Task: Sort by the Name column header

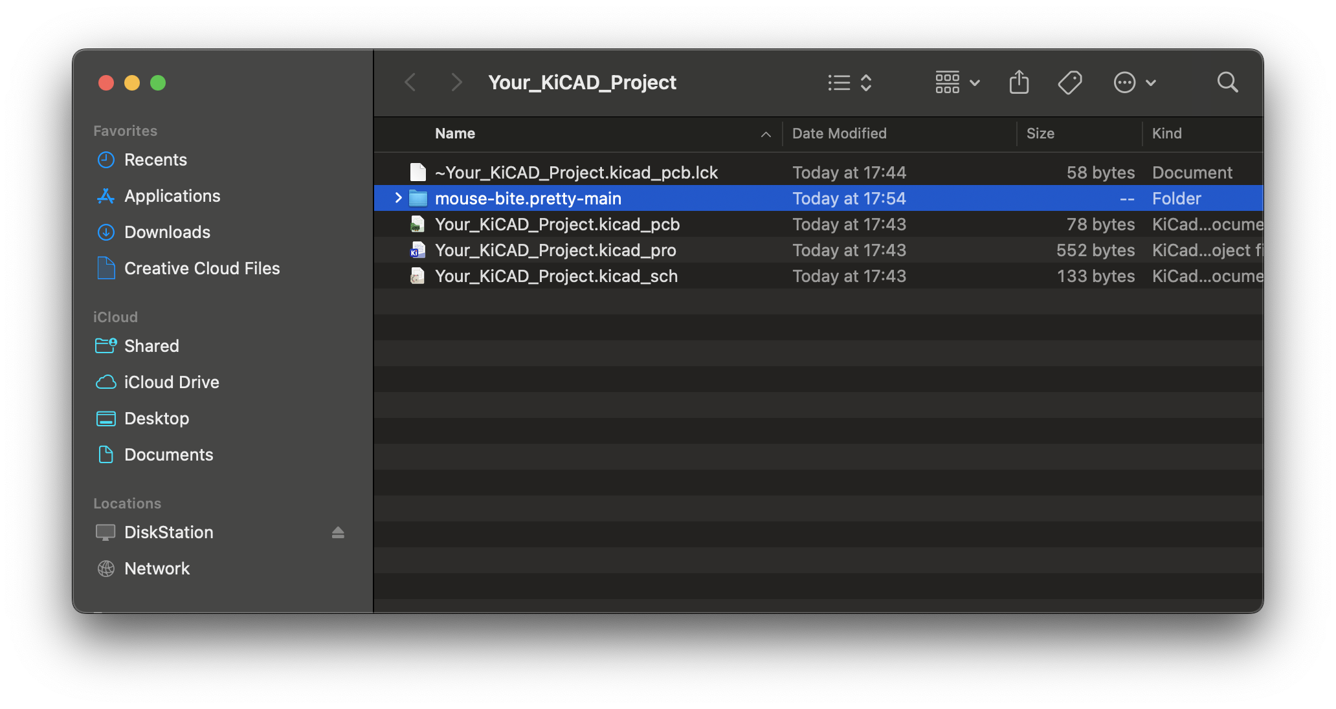Action: tap(454, 133)
